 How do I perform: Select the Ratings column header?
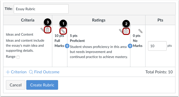pyautogui.click(x=99, y=20)
